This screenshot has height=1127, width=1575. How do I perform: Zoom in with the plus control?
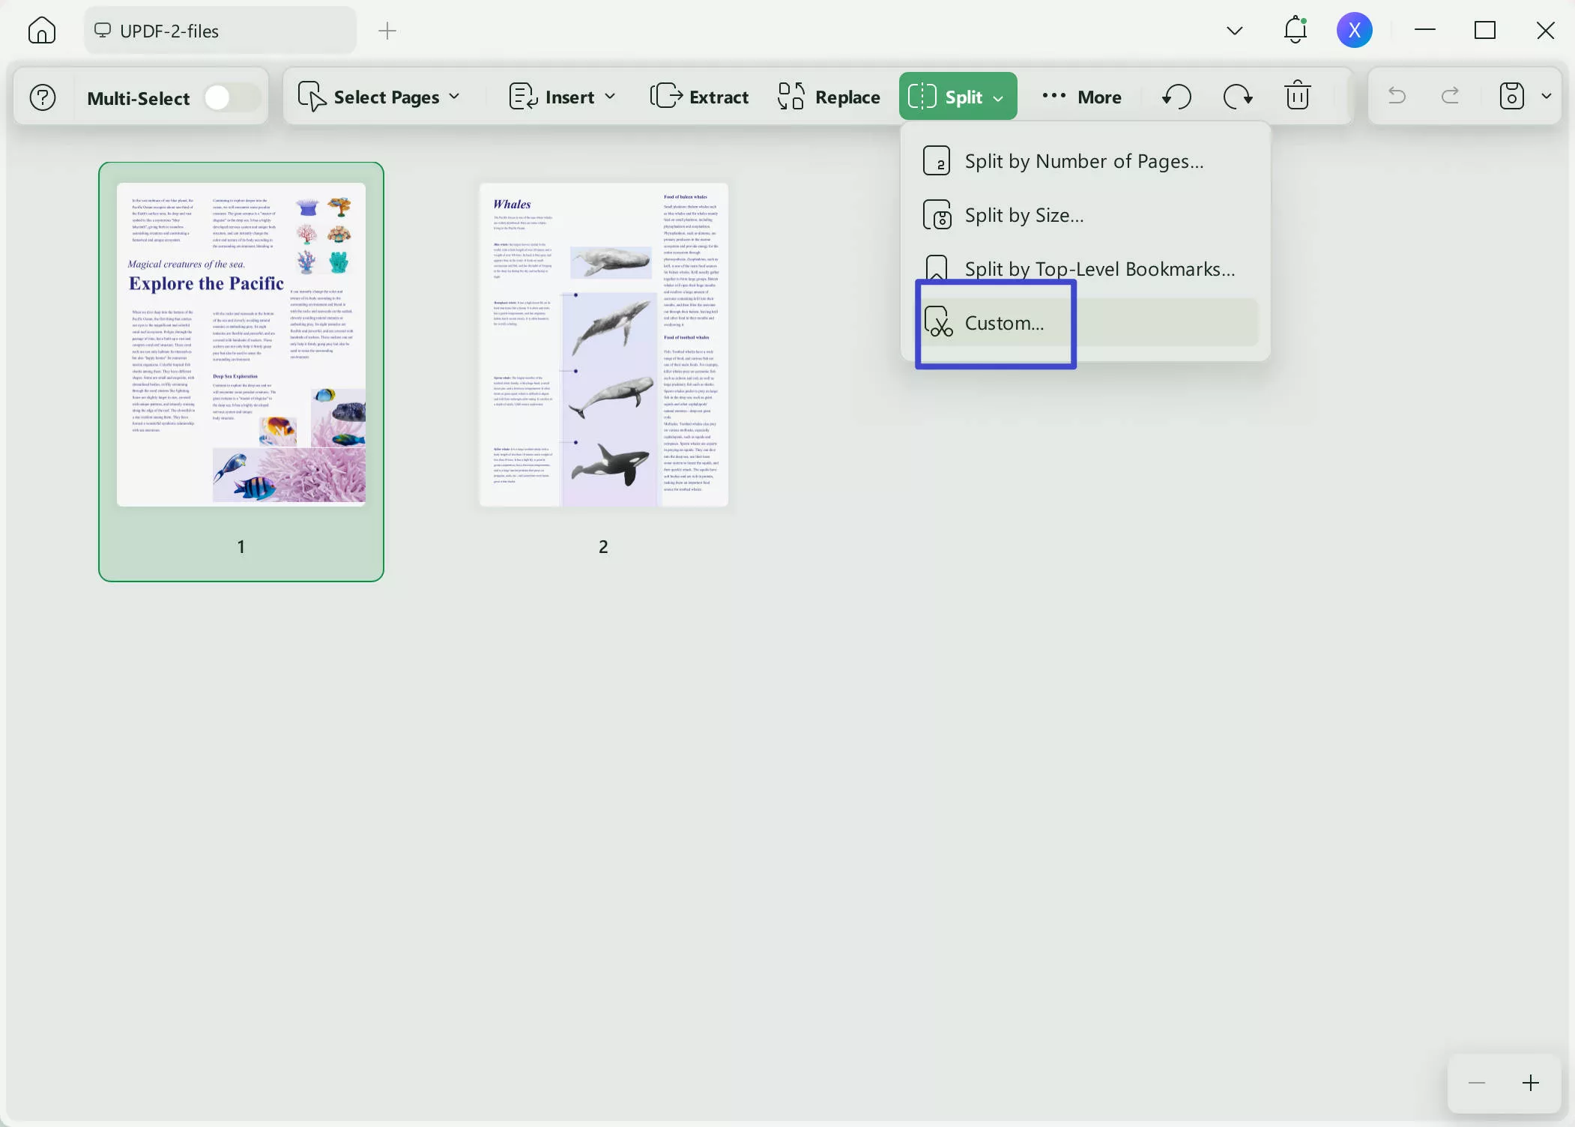[1530, 1082]
